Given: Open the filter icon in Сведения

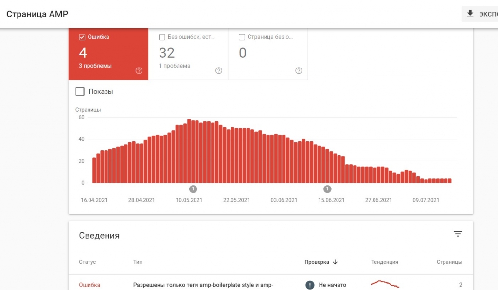Looking at the screenshot, I should 458,234.
